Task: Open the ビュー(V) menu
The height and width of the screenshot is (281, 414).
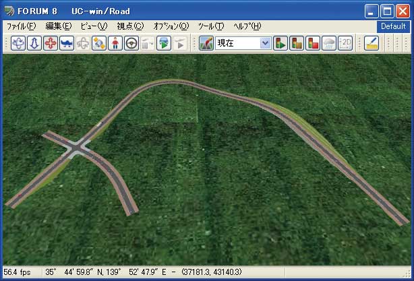Action: (x=94, y=26)
